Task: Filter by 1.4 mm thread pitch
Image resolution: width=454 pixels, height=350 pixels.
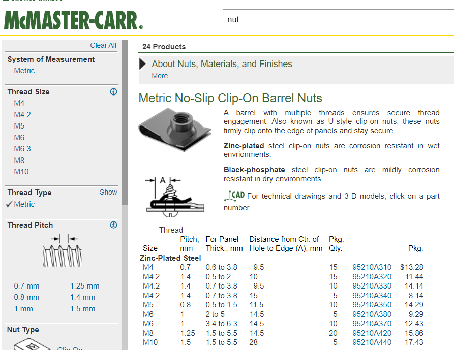Action: pos(82,297)
